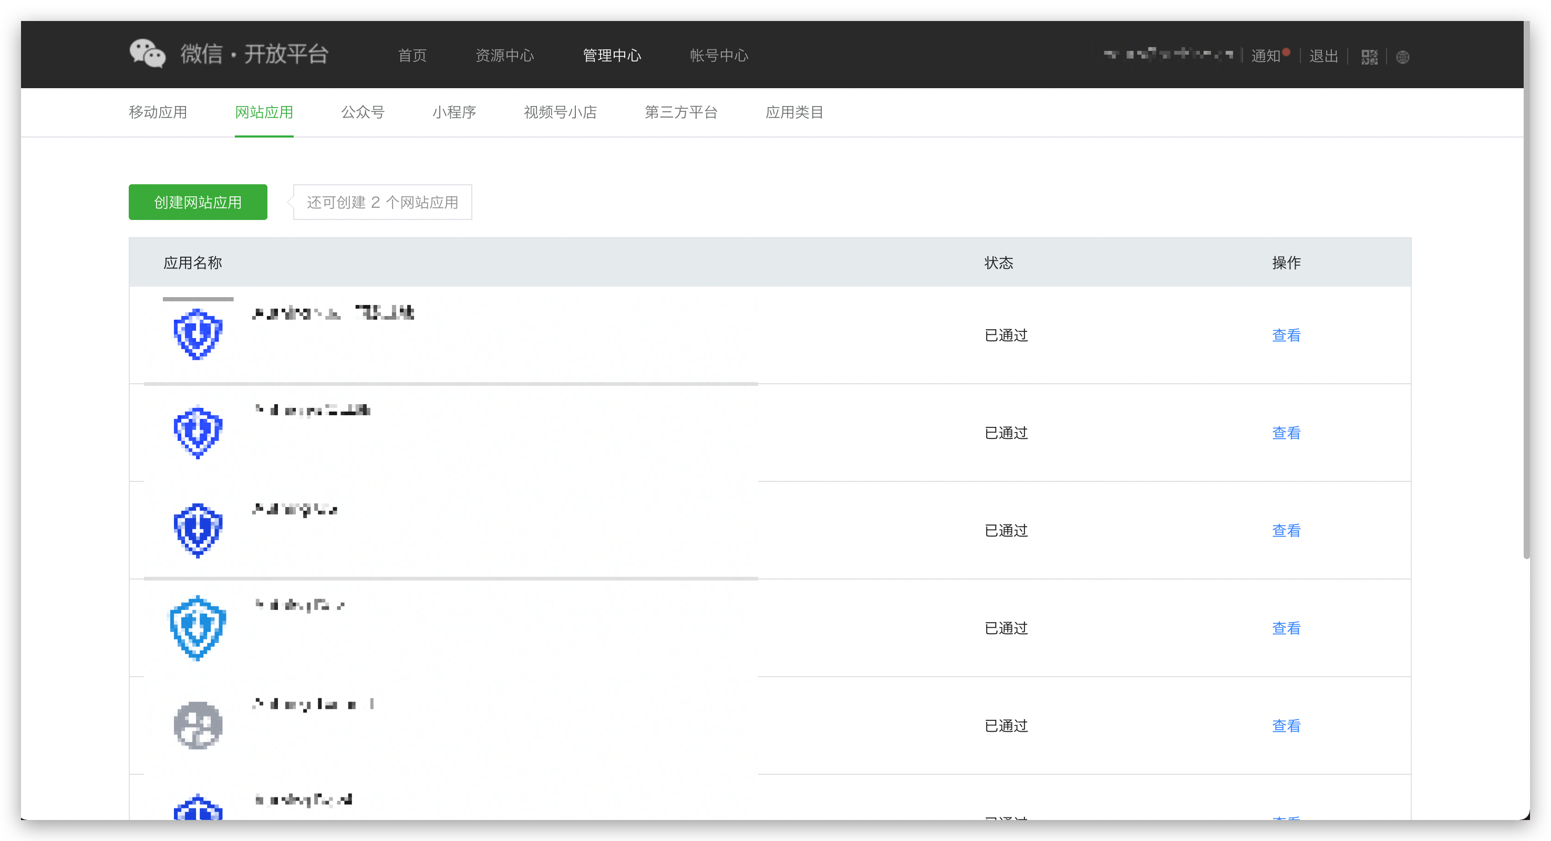Switch to 公众号 tab
This screenshot has height=841, width=1551.
coord(363,112)
